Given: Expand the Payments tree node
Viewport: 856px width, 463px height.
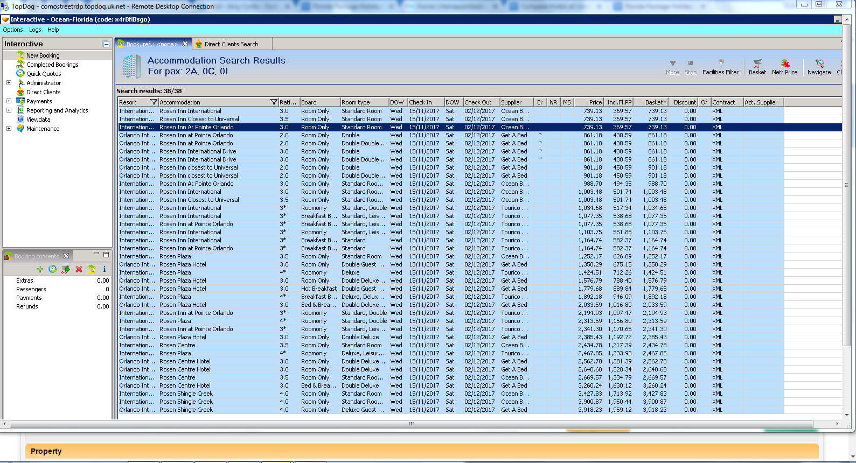Looking at the screenshot, I should [x=9, y=101].
